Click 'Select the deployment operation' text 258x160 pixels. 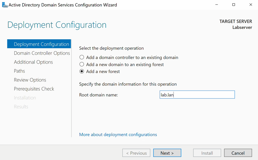(111, 48)
